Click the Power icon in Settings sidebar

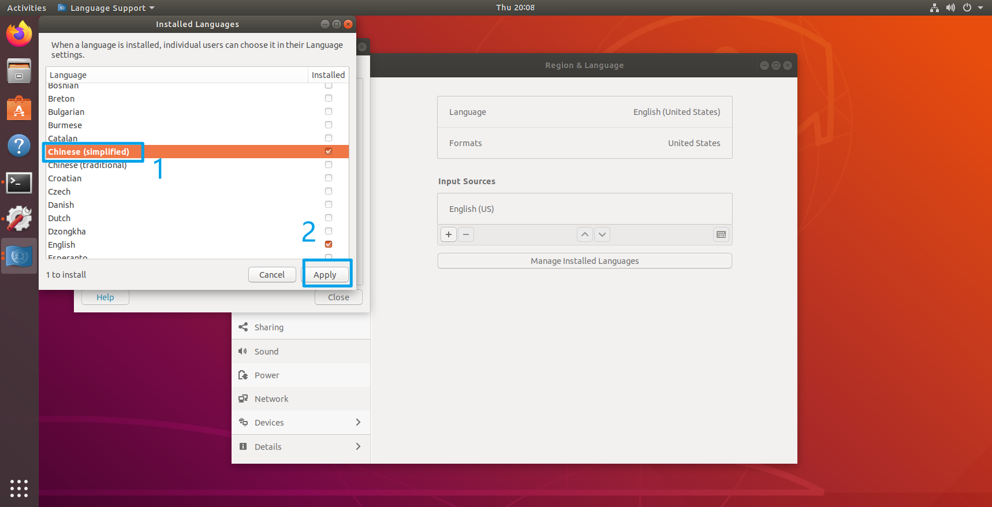pyautogui.click(x=243, y=375)
